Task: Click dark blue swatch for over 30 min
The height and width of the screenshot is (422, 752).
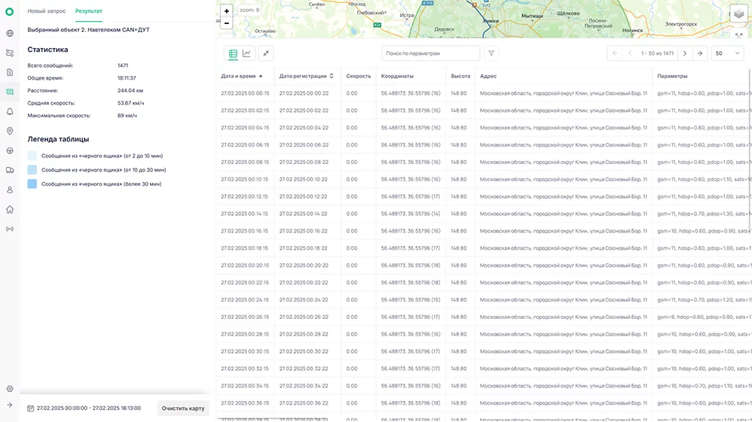Action: [32, 184]
